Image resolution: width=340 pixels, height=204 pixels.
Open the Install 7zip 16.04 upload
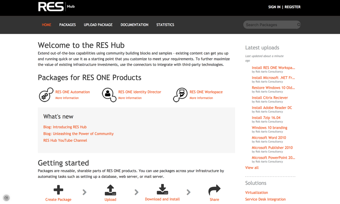pos(266,118)
